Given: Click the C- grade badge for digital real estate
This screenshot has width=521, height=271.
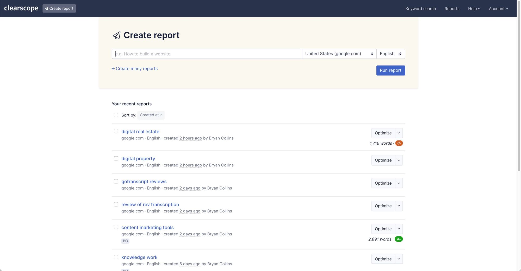Looking at the screenshot, I should point(399,143).
